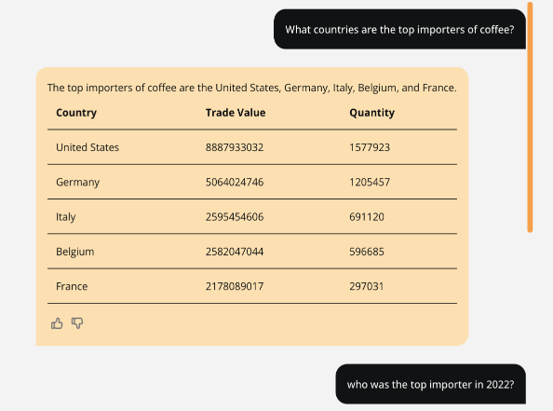Select the France table cell
The height and width of the screenshot is (411, 553).
(x=72, y=286)
